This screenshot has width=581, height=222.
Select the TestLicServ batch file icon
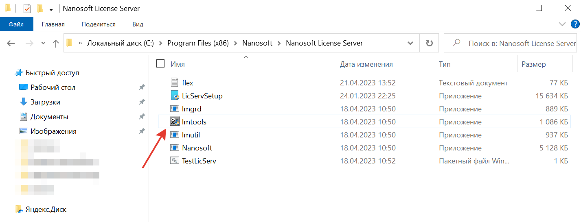coord(175,161)
